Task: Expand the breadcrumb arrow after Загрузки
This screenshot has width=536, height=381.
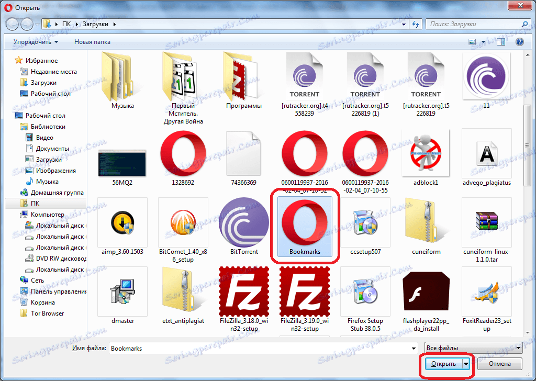Action: pyautogui.click(x=114, y=24)
